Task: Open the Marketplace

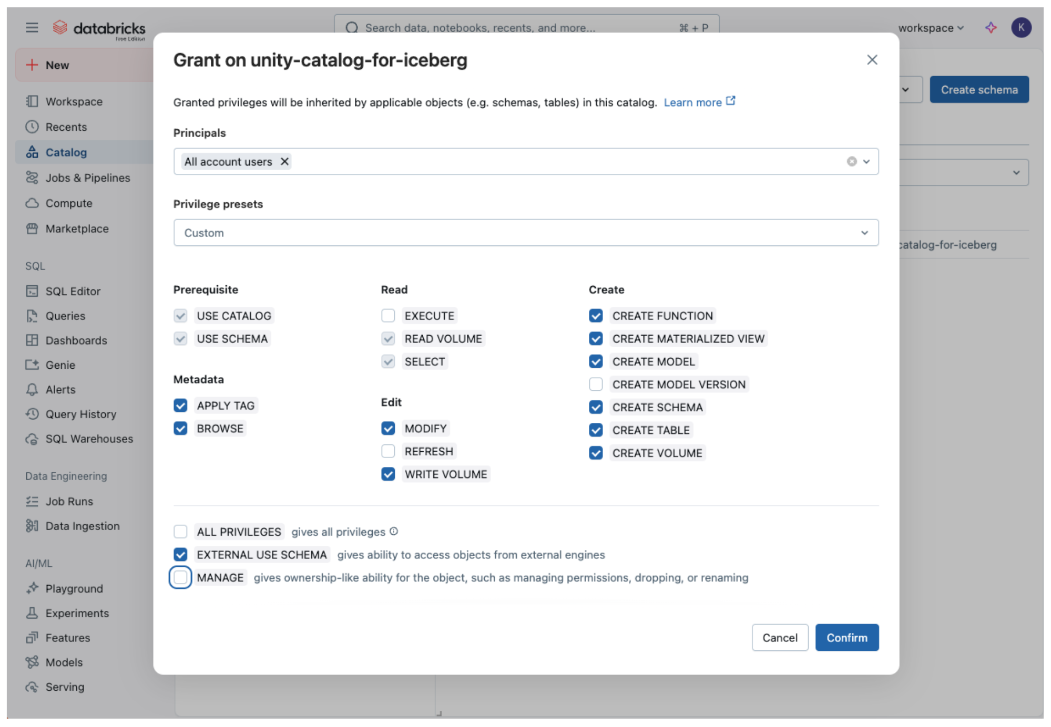Action: point(76,229)
